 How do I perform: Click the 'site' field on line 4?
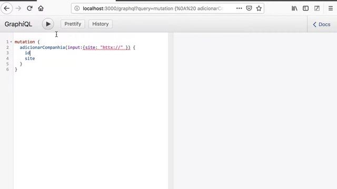point(29,58)
